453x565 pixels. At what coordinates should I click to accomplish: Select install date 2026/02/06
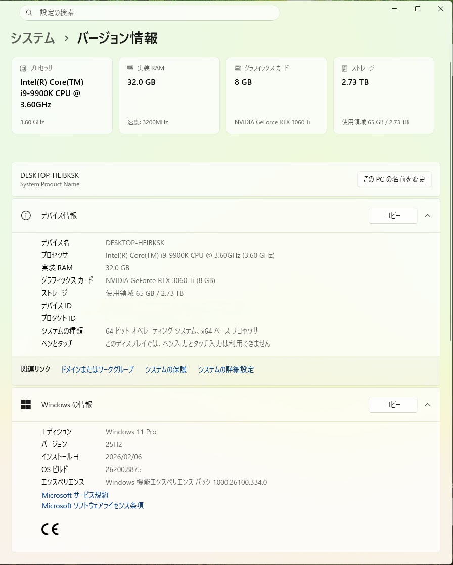(123, 457)
